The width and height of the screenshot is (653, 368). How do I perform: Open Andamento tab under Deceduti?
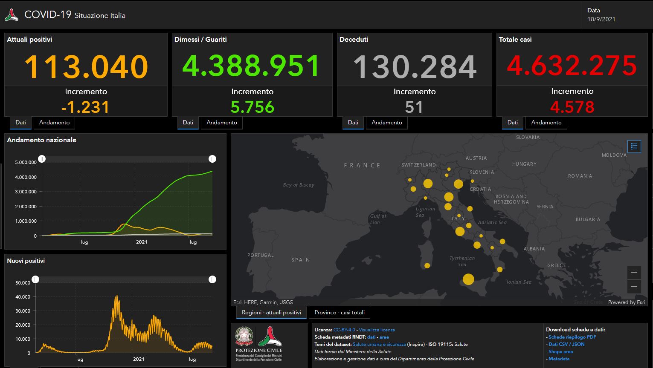[x=386, y=123]
